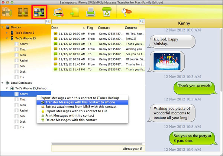Image resolution: width=223 pixels, height=156 pixels.
Task: Click the Contact column header
Action: pos(104,28)
